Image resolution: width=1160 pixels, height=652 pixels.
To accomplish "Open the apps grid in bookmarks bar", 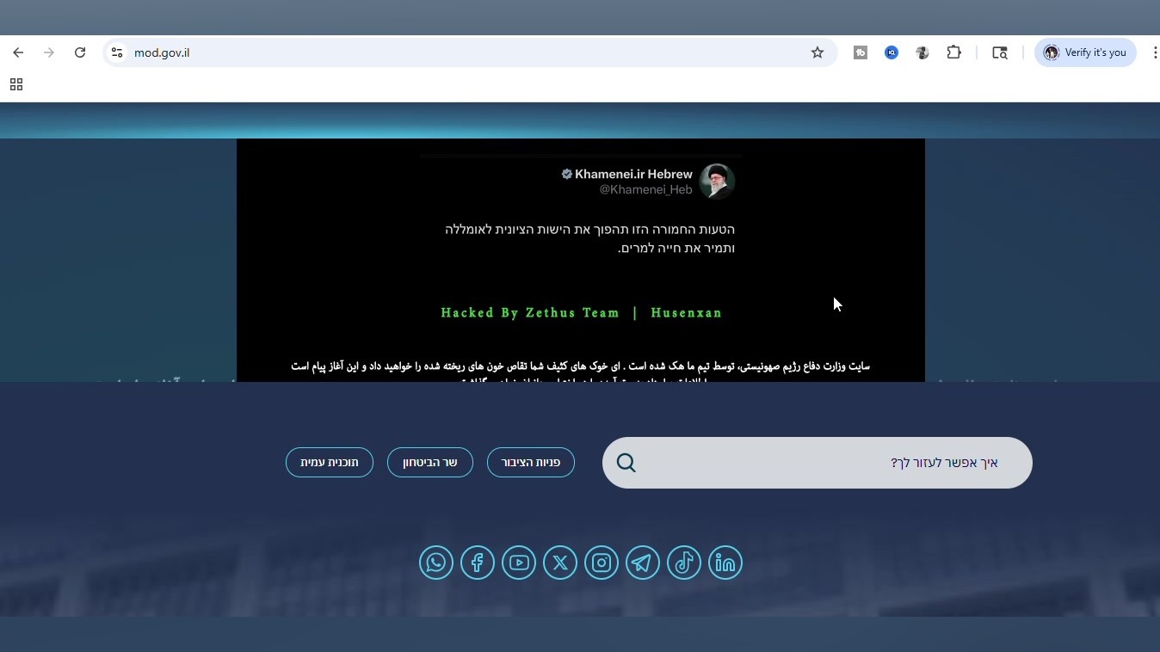I will 15,84.
